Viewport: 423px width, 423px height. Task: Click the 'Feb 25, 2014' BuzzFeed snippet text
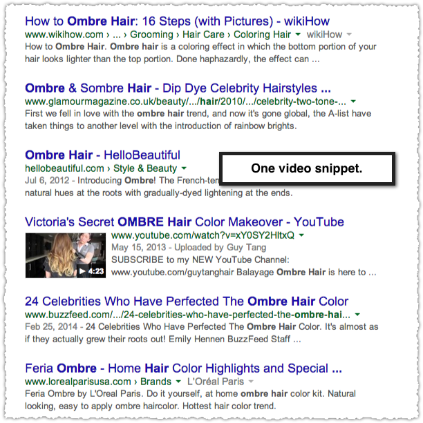(51, 326)
